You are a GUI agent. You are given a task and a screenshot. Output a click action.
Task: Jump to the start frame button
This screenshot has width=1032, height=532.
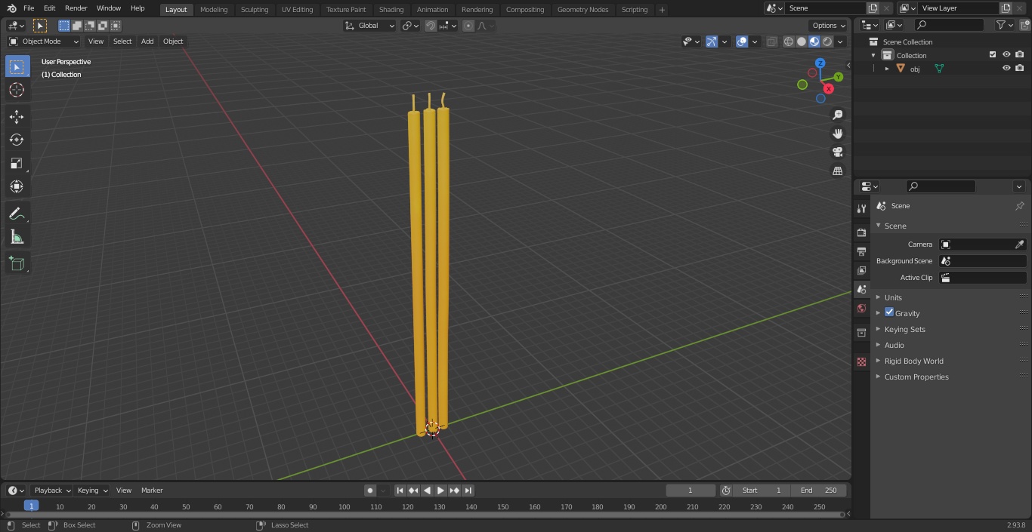[400, 490]
